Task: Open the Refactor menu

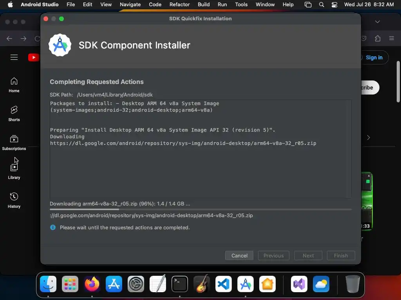Action: click(x=179, y=4)
